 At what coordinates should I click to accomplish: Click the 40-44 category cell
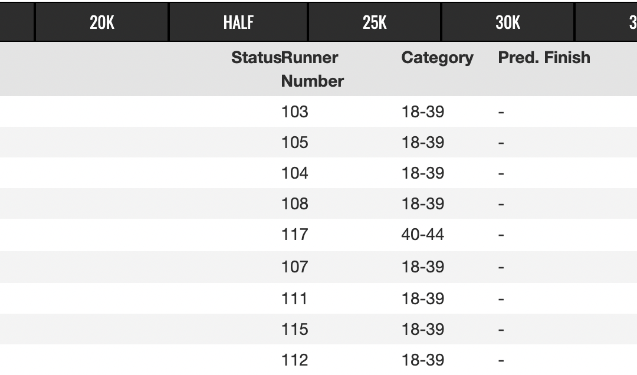point(423,235)
